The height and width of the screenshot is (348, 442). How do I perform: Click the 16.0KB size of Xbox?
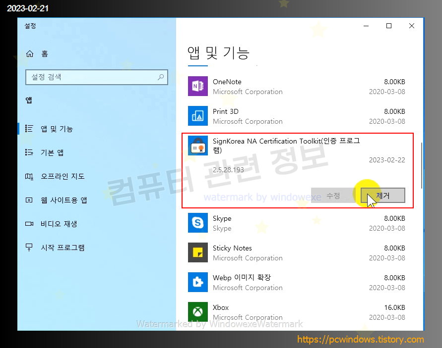(395, 307)
